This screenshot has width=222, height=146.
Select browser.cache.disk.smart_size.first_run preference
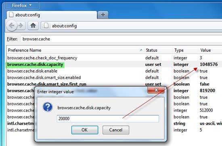[47, 84]
